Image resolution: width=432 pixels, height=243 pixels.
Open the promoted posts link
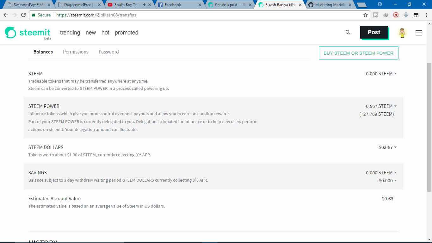(x=127, y=33)
